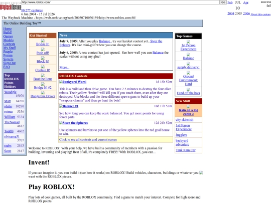Click the thumbnail icon above Ground Environment: Hard
Image resolution: width=271 pixels, height=203 pixels.
click(x=188, y=73)
